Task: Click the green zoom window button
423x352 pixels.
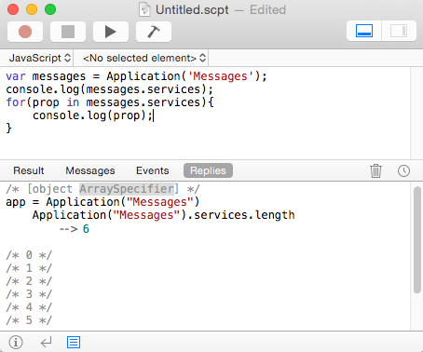Action: click(50, 9)
